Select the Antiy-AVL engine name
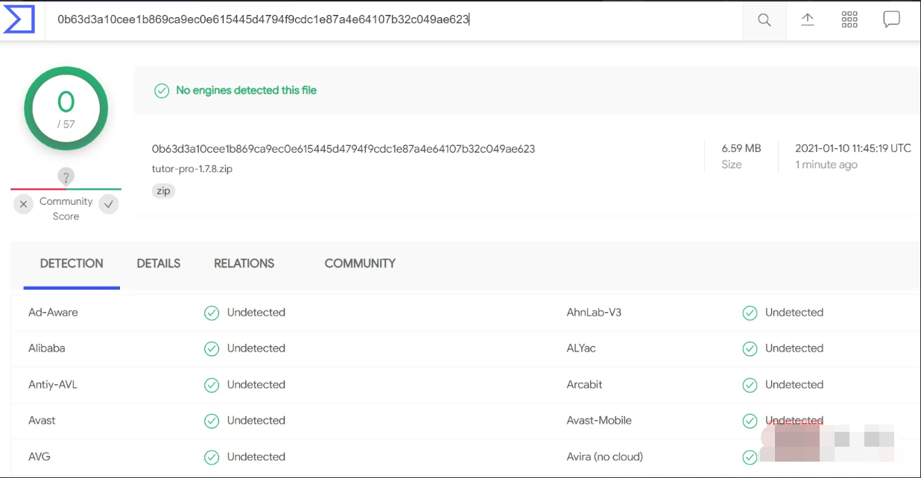 (53, 385)
